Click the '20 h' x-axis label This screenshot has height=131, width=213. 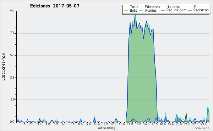[x=179, y=124]
